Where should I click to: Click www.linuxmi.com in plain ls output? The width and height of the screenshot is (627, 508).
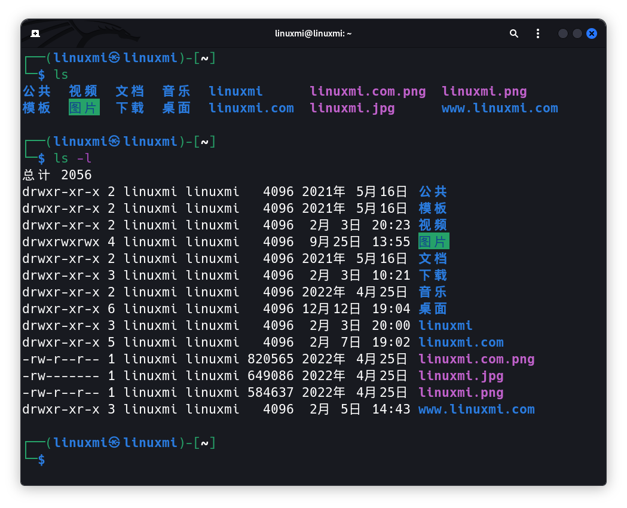click(500, 108)
